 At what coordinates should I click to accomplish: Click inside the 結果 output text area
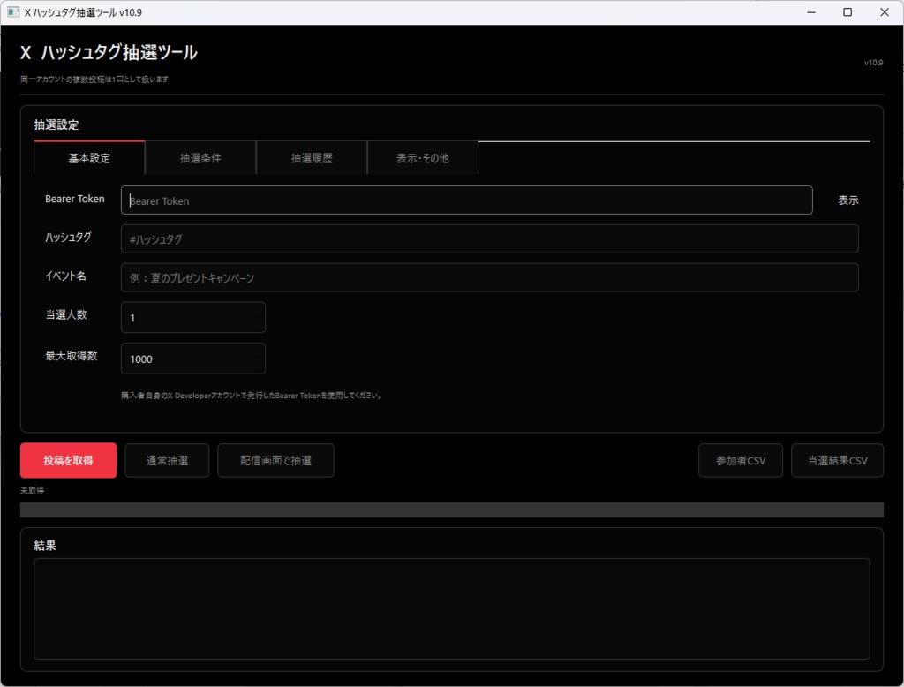click(452, 608)
